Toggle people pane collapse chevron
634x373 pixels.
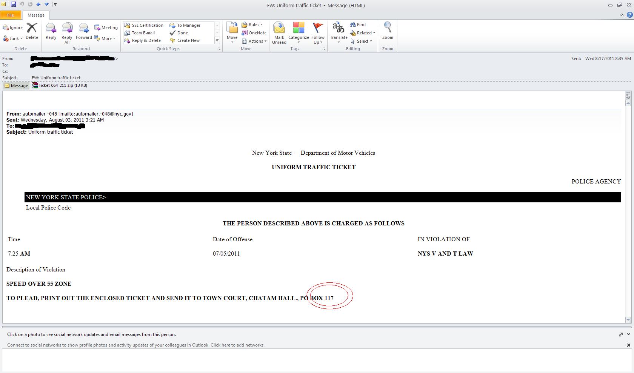point(628,334)
